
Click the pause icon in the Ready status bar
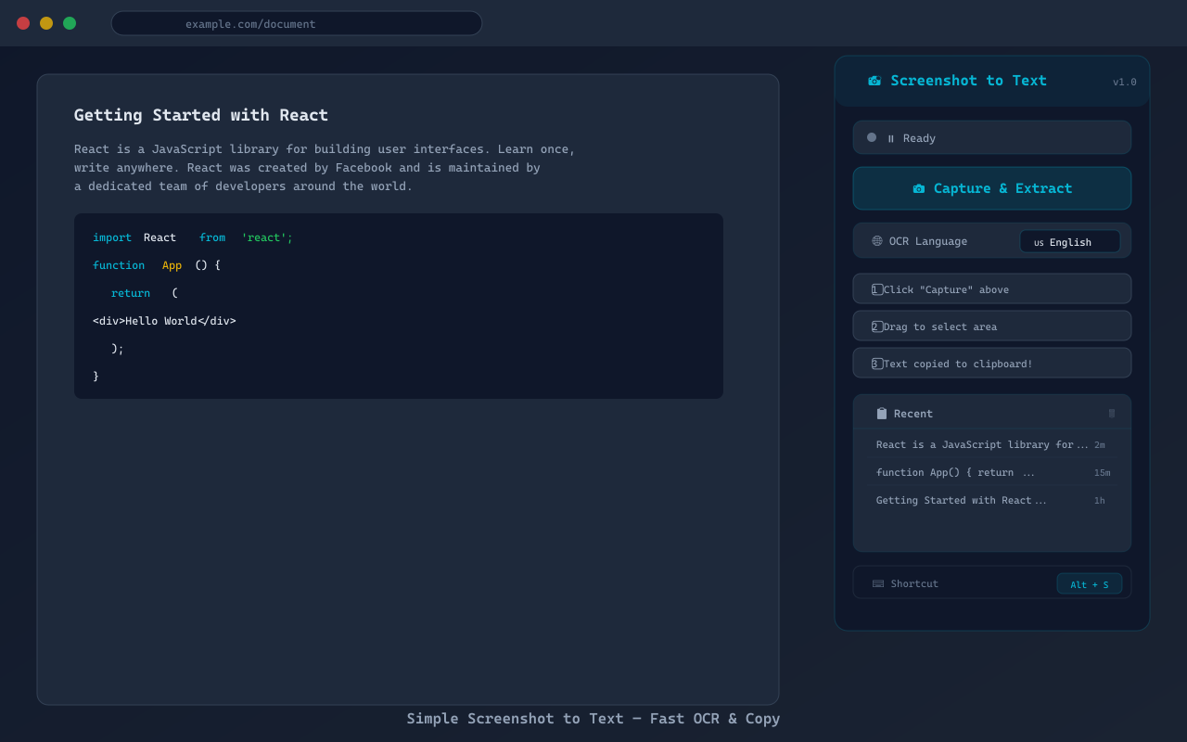[x=891, y=137]
